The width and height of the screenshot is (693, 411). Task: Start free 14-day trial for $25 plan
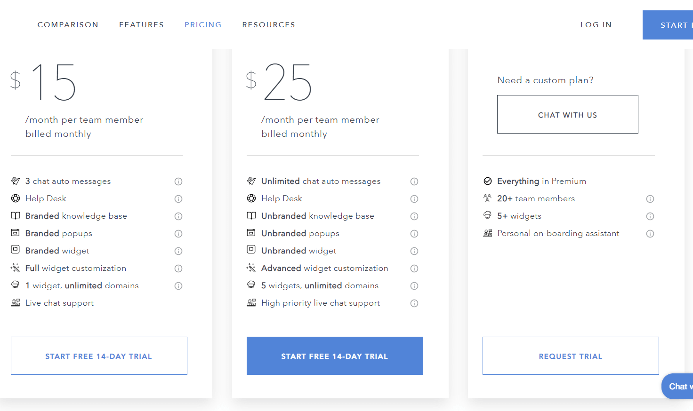(335, 356)
